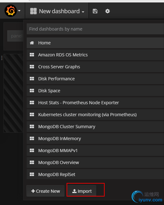Open the Grafana logo main menu

click(11, 11)
